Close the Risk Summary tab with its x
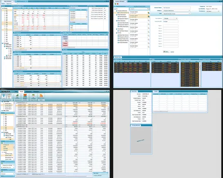This screenshot has width=223, height=178. 14,1
